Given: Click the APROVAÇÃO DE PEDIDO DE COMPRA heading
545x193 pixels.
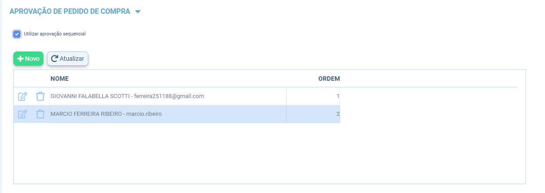Looking at the screenshot, I should [70, 12].
